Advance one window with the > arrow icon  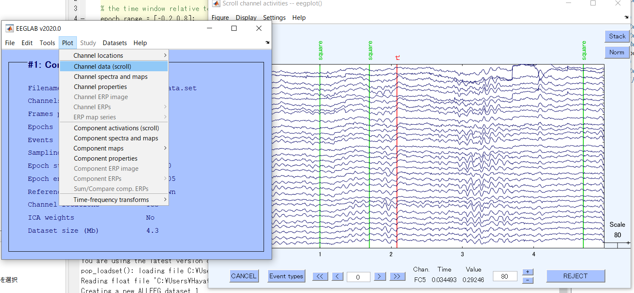coord(380,277)
